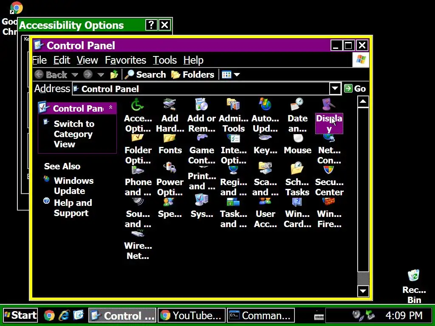Open Sounds and Audio Devices icon

138,214
